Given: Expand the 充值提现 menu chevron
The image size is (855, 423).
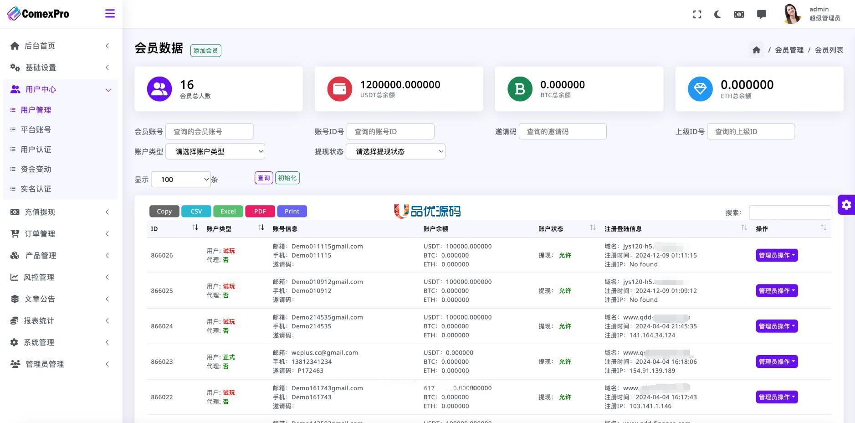Looking at the screenshot, I should click(107, 212).
